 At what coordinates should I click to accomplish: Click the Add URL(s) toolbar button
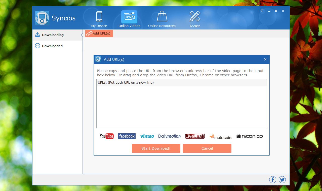99,34
